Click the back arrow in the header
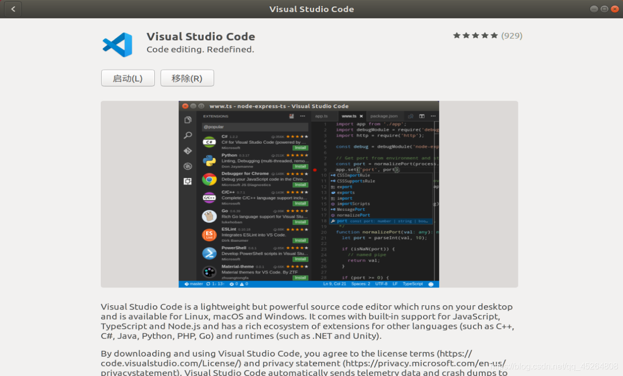The width and height of the screenshot is (623, 376). [x=12, y=9]
